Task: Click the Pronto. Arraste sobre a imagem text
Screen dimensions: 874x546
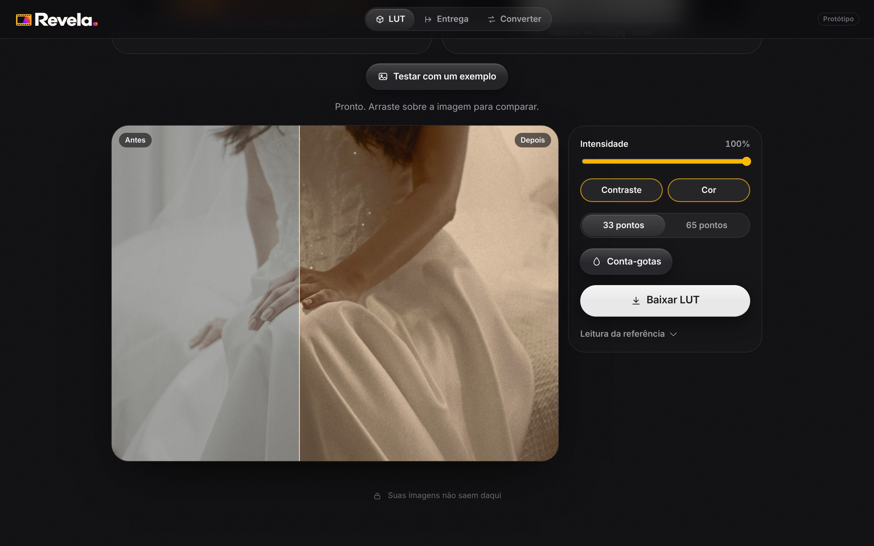Action: click(x=437, y=107)
